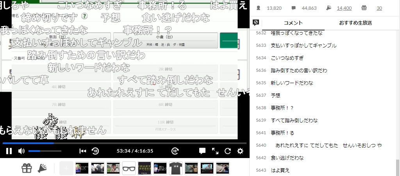400x176 pixels.
Task: Open the 30 gift count link
Action: click(x=379, y=8)
